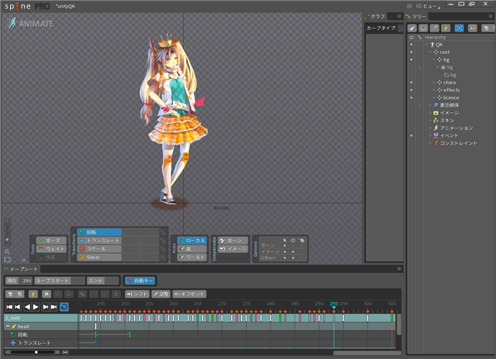The width and height of the screenshot is (496, 359).
Task: Collapse the root bone node
Action: click(430, 52)
